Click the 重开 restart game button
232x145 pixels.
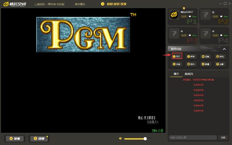pyautogui.click(x=177, y=56)
